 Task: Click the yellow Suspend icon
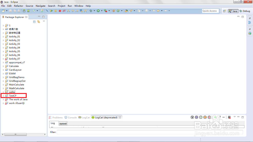click(x=56, y=11)
